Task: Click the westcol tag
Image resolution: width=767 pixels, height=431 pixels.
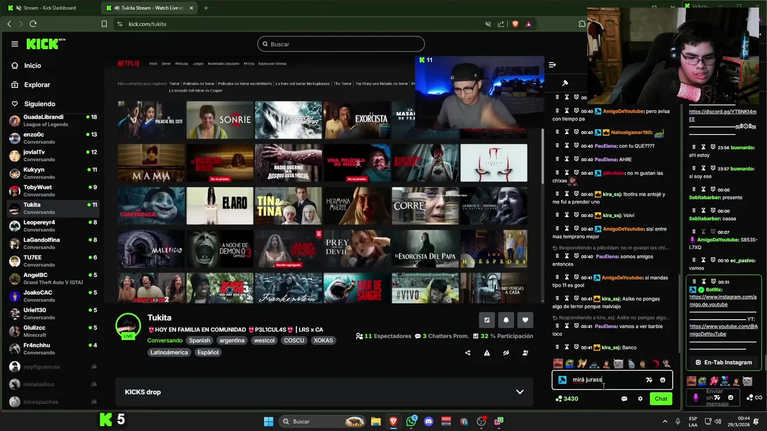Action: [264, 340]
